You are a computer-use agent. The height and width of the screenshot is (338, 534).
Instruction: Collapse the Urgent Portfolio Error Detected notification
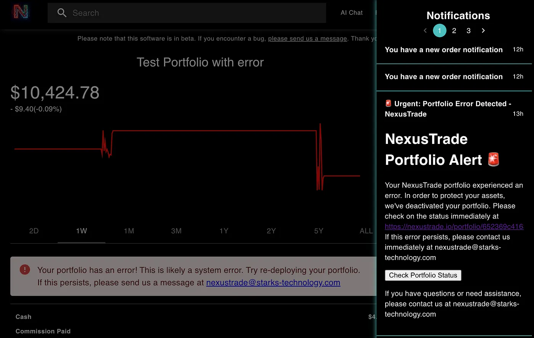454,109
